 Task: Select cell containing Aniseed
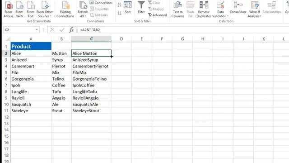(31, 60)
